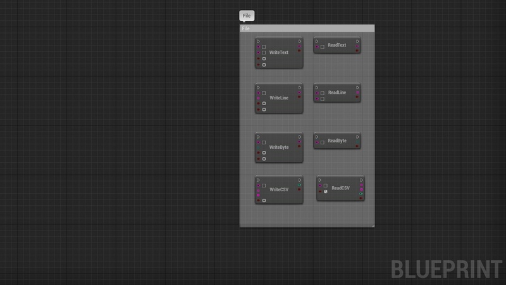Click the WriteText node's execution input pin
The width and height of the screenshot is (506, 285).
(x=258, y=41)
